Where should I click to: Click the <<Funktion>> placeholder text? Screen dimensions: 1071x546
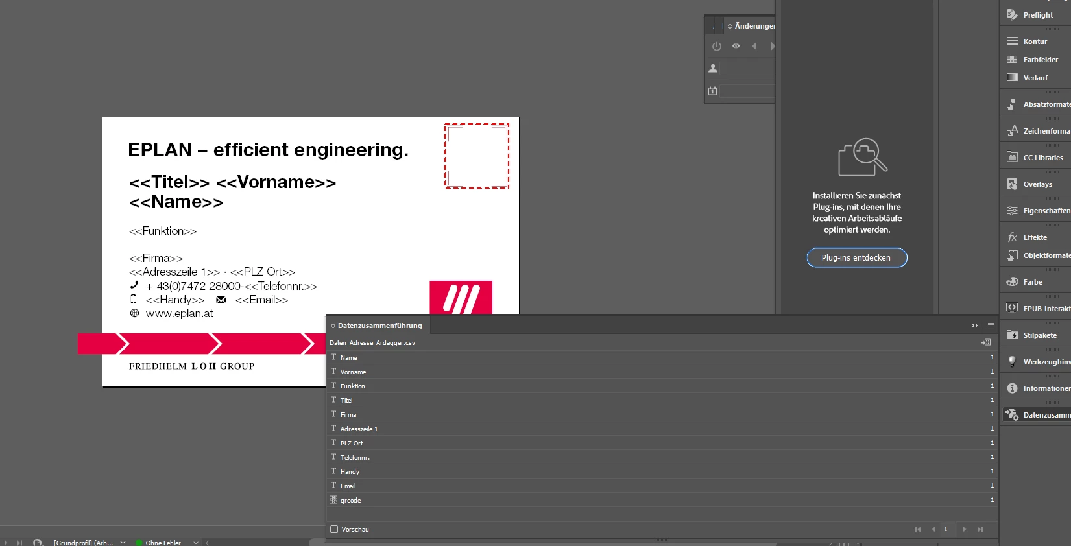pyautogui.click(x=163, y=231)
